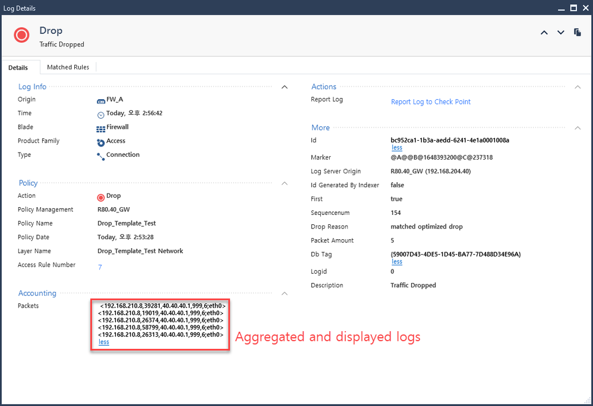Click the Access product family icon
Viewport: 593px width, 406px height.
click(101, 142)
